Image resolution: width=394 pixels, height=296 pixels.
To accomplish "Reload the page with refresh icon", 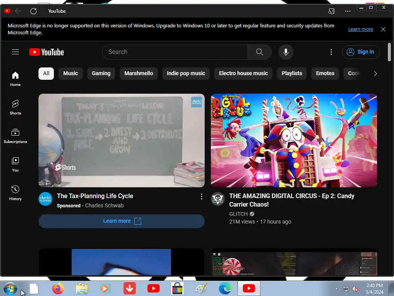I will (x=33, y=11).
